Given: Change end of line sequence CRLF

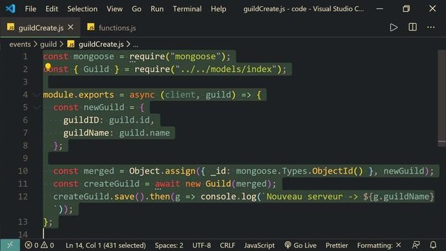Looking at the screenshot, I should (227, 245).
